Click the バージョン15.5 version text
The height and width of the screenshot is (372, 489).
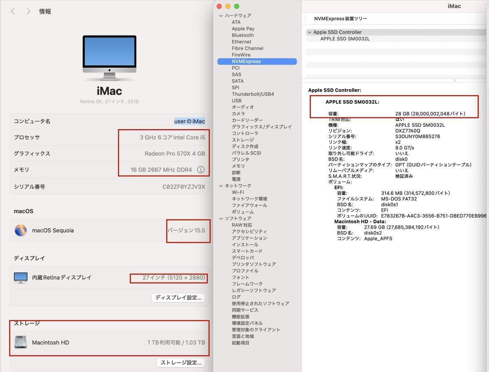186,230
